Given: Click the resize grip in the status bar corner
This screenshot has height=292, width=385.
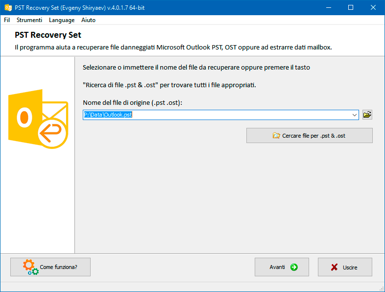Looking at the screenshot, I should 382,289.
